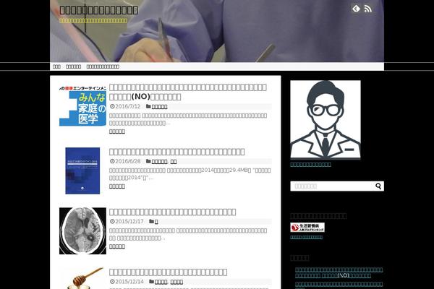The width and height of the screenshot is (434, 289).
Task: Click category link of 2015/12/17 post
Action: pyautogui.click(x=156, y=222)
